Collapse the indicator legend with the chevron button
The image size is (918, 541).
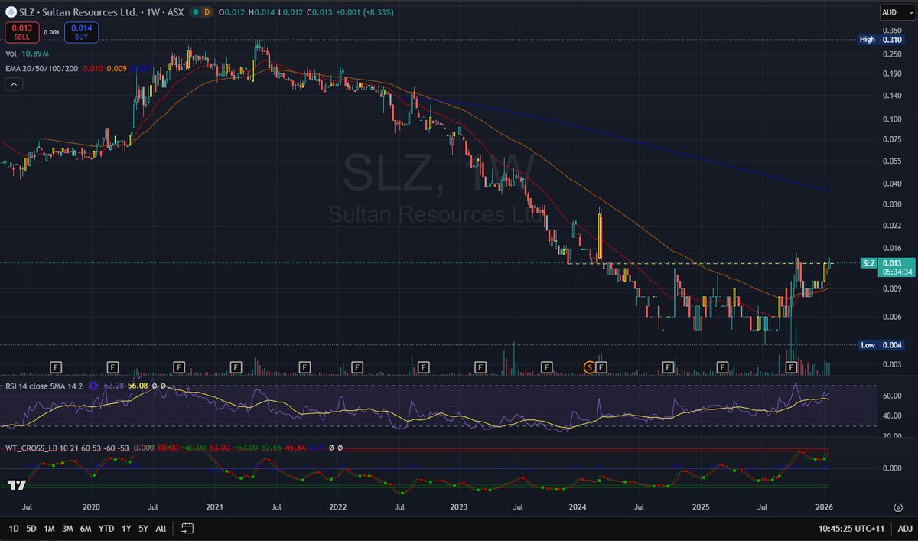(13, 84)
